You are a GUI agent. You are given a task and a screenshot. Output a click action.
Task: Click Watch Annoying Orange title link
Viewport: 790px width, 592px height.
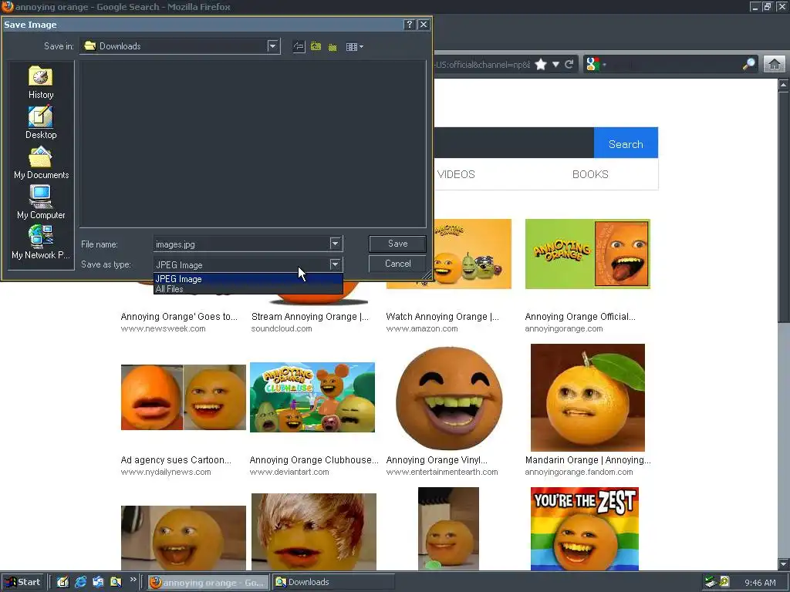[x=442, y=317]
